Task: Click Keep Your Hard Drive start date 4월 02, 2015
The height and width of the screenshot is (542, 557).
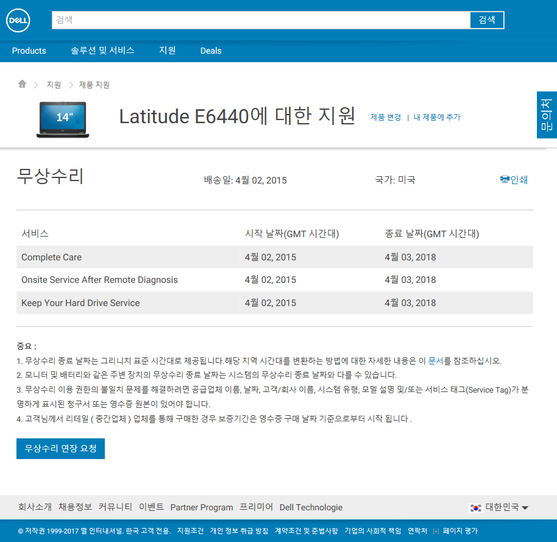Action: (271, 303)
